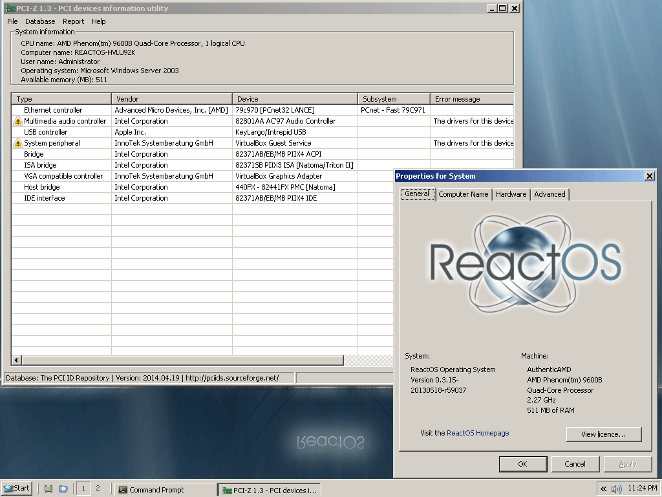This screenshot has width=662, height=497.
Task: Switch to the Hardware tab
Action: click(x=511, y=194)
